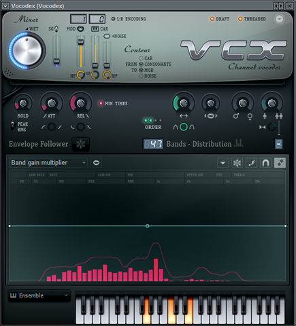Image resolution: width=296 pixels, height=326 pixels.
Task: Open the Vocodex title bar menu arrow
Action: point(5,6)
